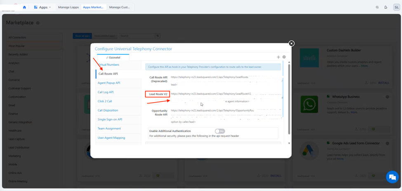Click Show installed apps button

[105, 36]
